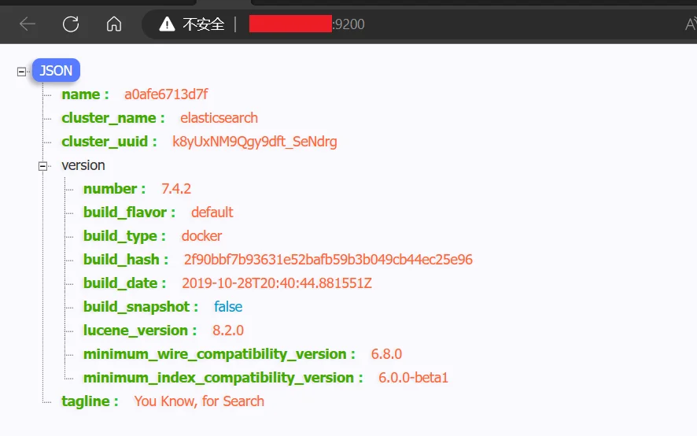Go to the browser home page icon
Viewport: 697px width, 436px height.
click(x=114, y=24)
